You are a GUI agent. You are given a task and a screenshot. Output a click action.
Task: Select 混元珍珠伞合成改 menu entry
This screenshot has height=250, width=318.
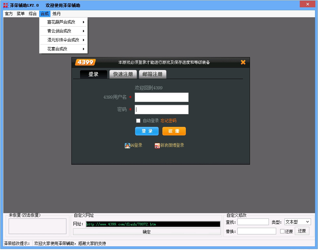pos(63,40)
